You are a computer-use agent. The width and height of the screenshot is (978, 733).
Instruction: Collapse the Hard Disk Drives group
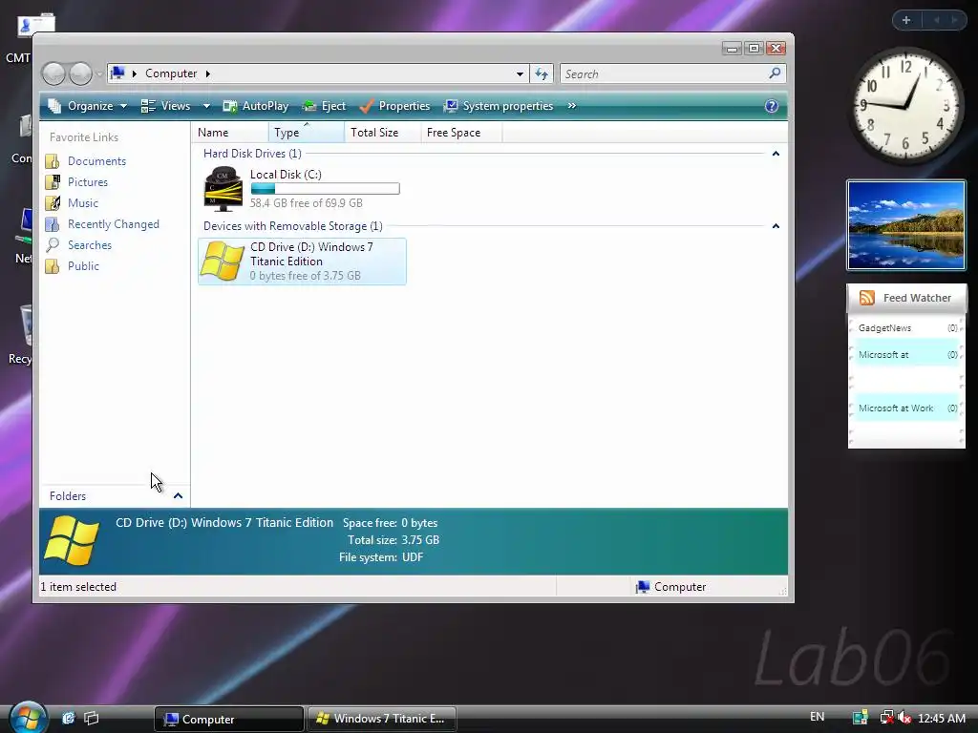tap(776, 154)
